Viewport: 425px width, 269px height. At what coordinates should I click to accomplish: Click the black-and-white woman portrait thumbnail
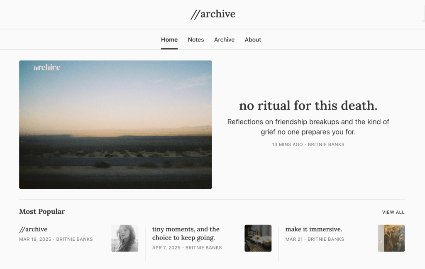pos(125,238)
